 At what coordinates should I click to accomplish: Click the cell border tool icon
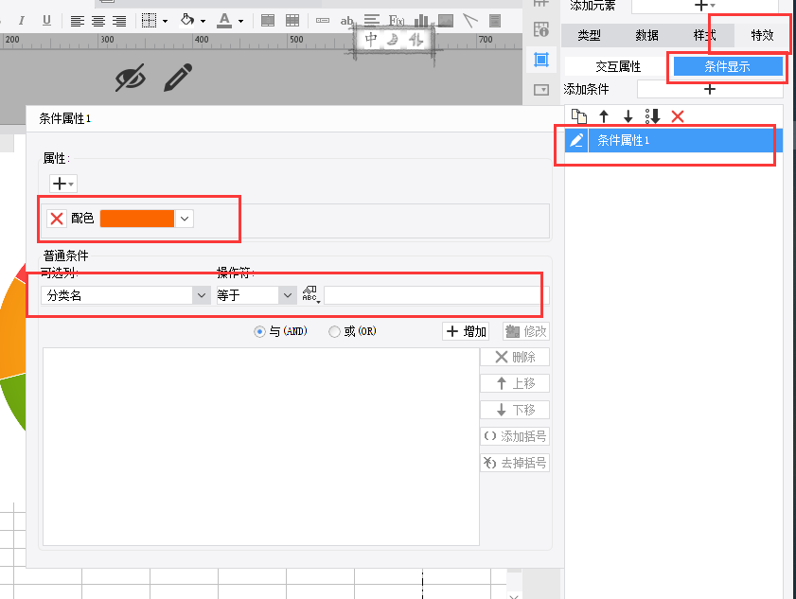click(149, 21)
